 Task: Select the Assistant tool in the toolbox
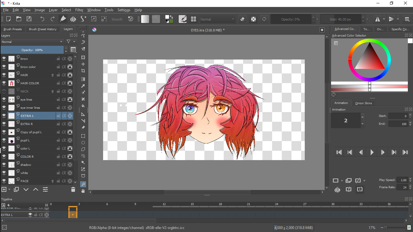pos(83,114)
